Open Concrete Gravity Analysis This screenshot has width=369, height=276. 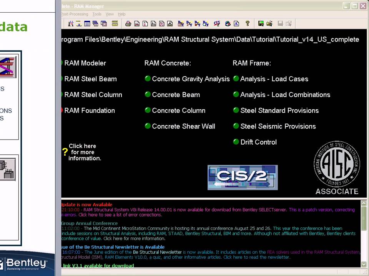pyautogui.click(x=191, y=79)
